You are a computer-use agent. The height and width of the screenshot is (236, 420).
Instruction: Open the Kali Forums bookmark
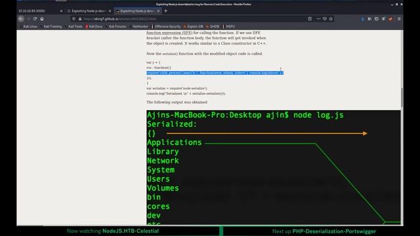[116, 26]
